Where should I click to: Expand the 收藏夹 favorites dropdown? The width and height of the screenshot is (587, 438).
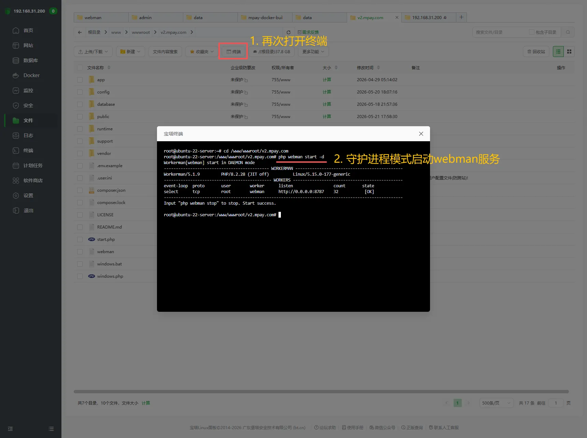coord(202,52)
